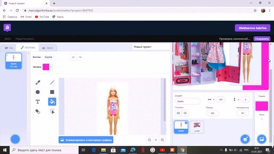Open the Windows notification center

(x=268, y=150)
